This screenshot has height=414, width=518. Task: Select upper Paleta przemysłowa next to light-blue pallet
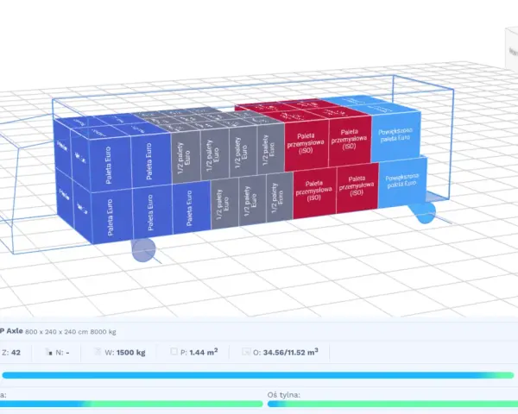[x=350, y=140]
